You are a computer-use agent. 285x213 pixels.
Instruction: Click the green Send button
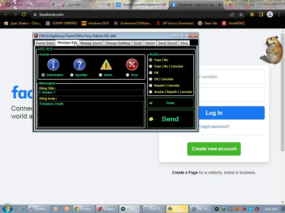(171, 119)
